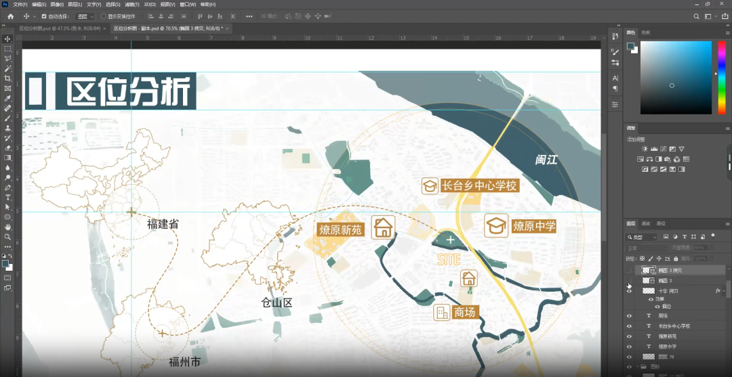The width and height of the screenshot is (732, 377).
Task: Go to Home screen icon in options bar
Action: [x=11, y=16]
